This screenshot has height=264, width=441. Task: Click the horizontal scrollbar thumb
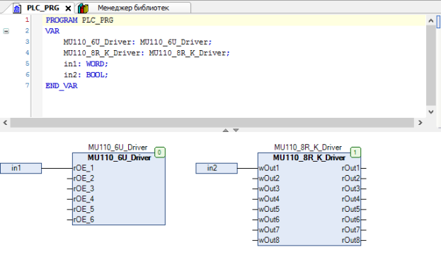coord(212,123)
